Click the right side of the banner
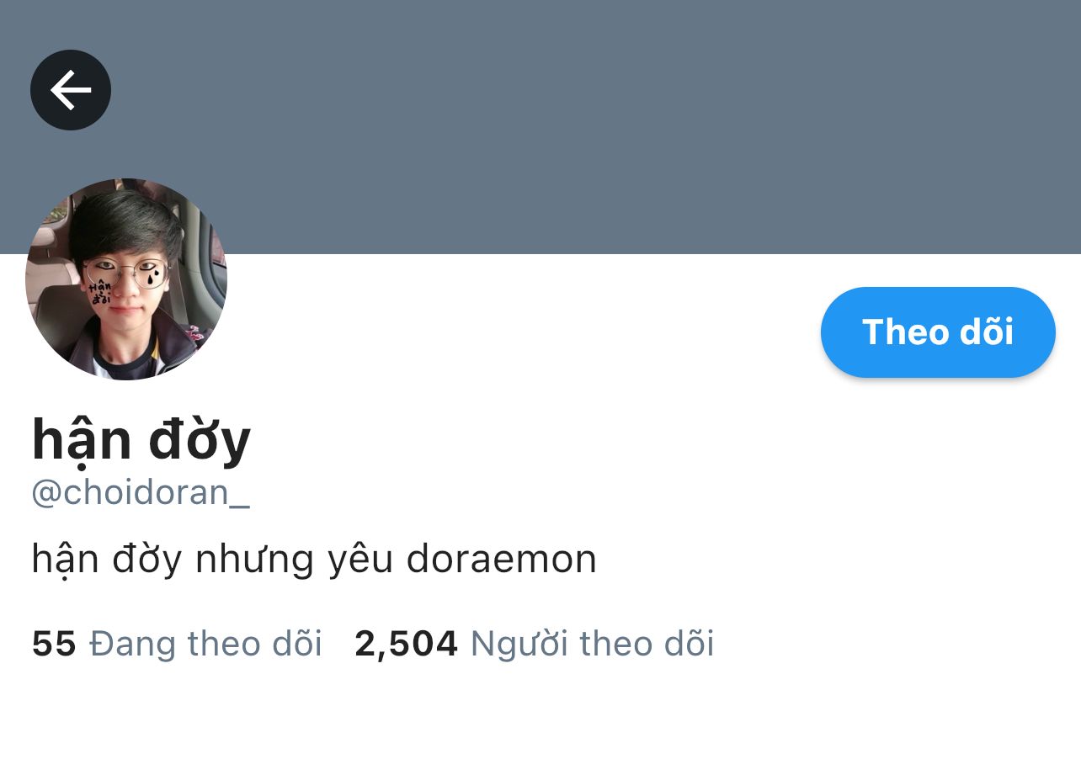The width and height of the screenshot is (1081, 759). [842, 126]
